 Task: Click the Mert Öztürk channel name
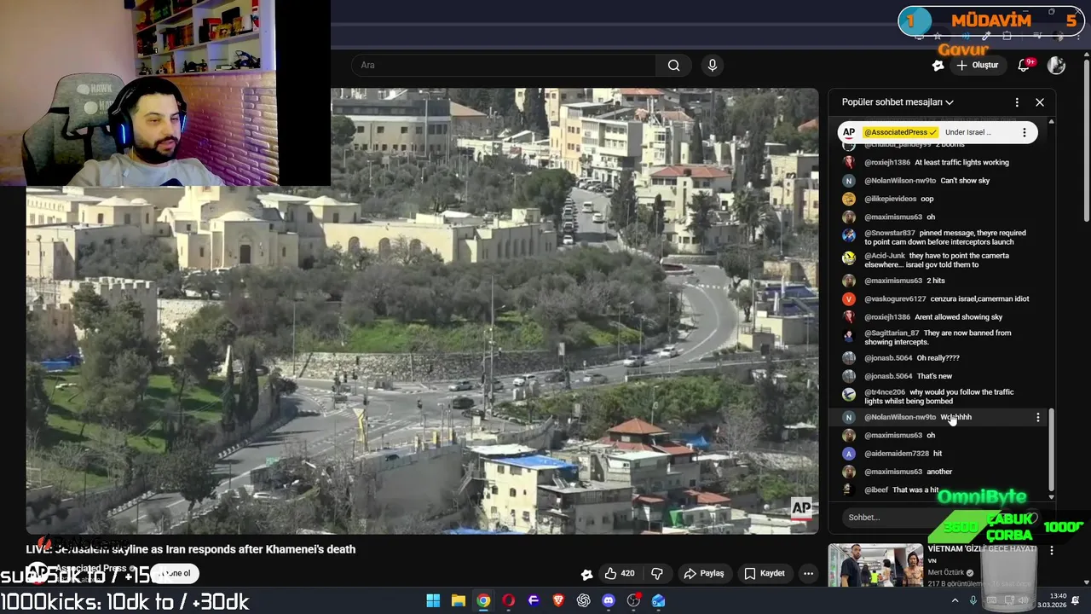[x=945, y=573]
